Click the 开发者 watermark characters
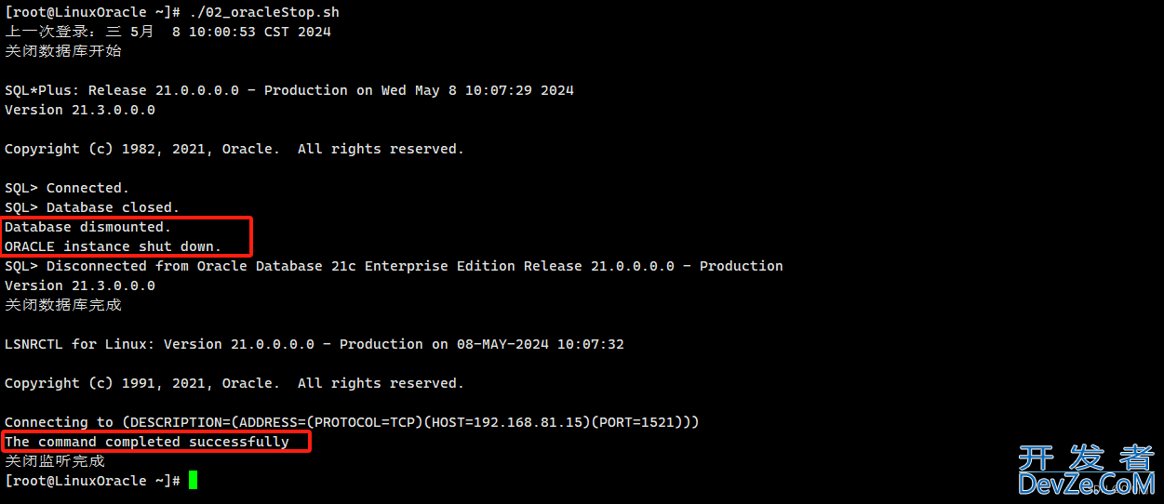 1086,457
